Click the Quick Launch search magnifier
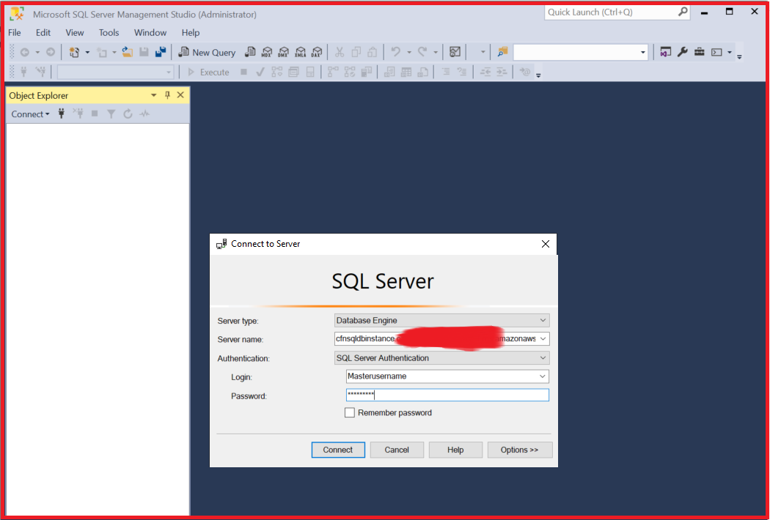 click(x=683, y=12)
